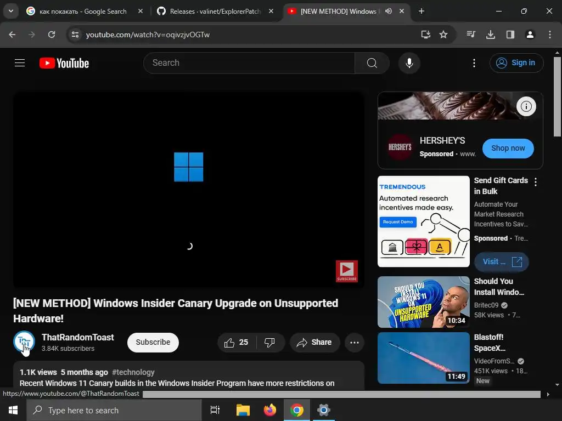Focus the YouTube Search field
Viewport: 562px width, 421px height.
pos(249,63)
